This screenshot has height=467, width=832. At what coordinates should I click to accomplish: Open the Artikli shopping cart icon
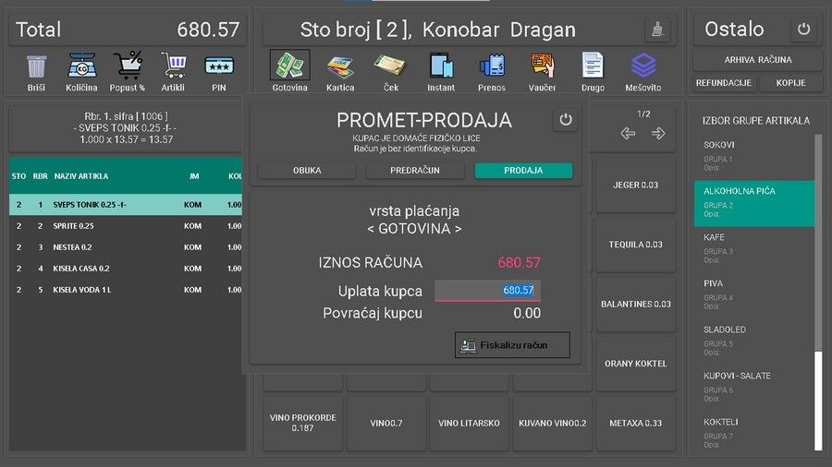pos(173,67)
